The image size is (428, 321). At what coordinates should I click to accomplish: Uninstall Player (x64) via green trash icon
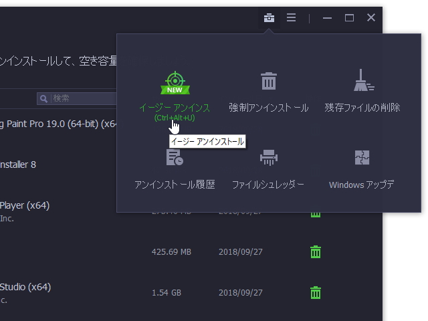(x=316, y=215)
